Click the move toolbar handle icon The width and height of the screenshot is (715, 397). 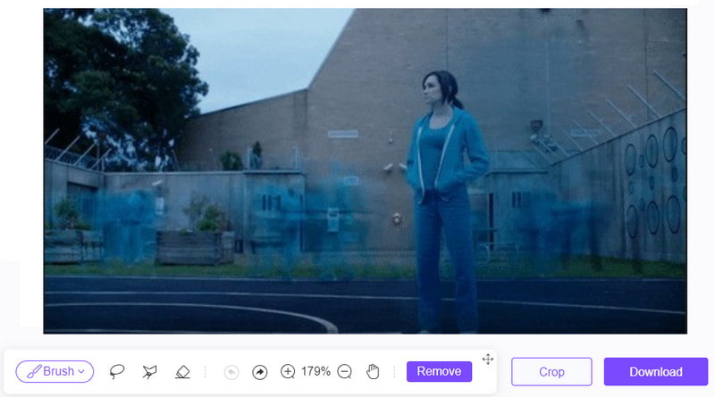(x=488, y=360)
